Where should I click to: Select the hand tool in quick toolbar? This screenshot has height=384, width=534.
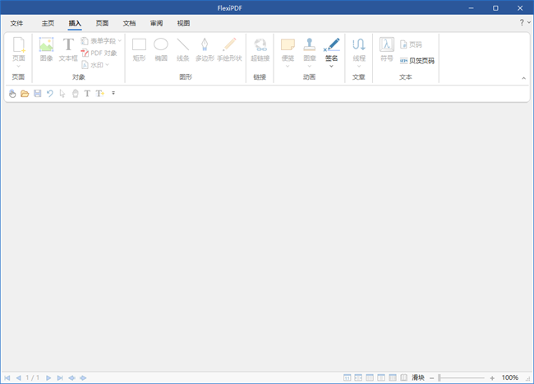(12, 94)
